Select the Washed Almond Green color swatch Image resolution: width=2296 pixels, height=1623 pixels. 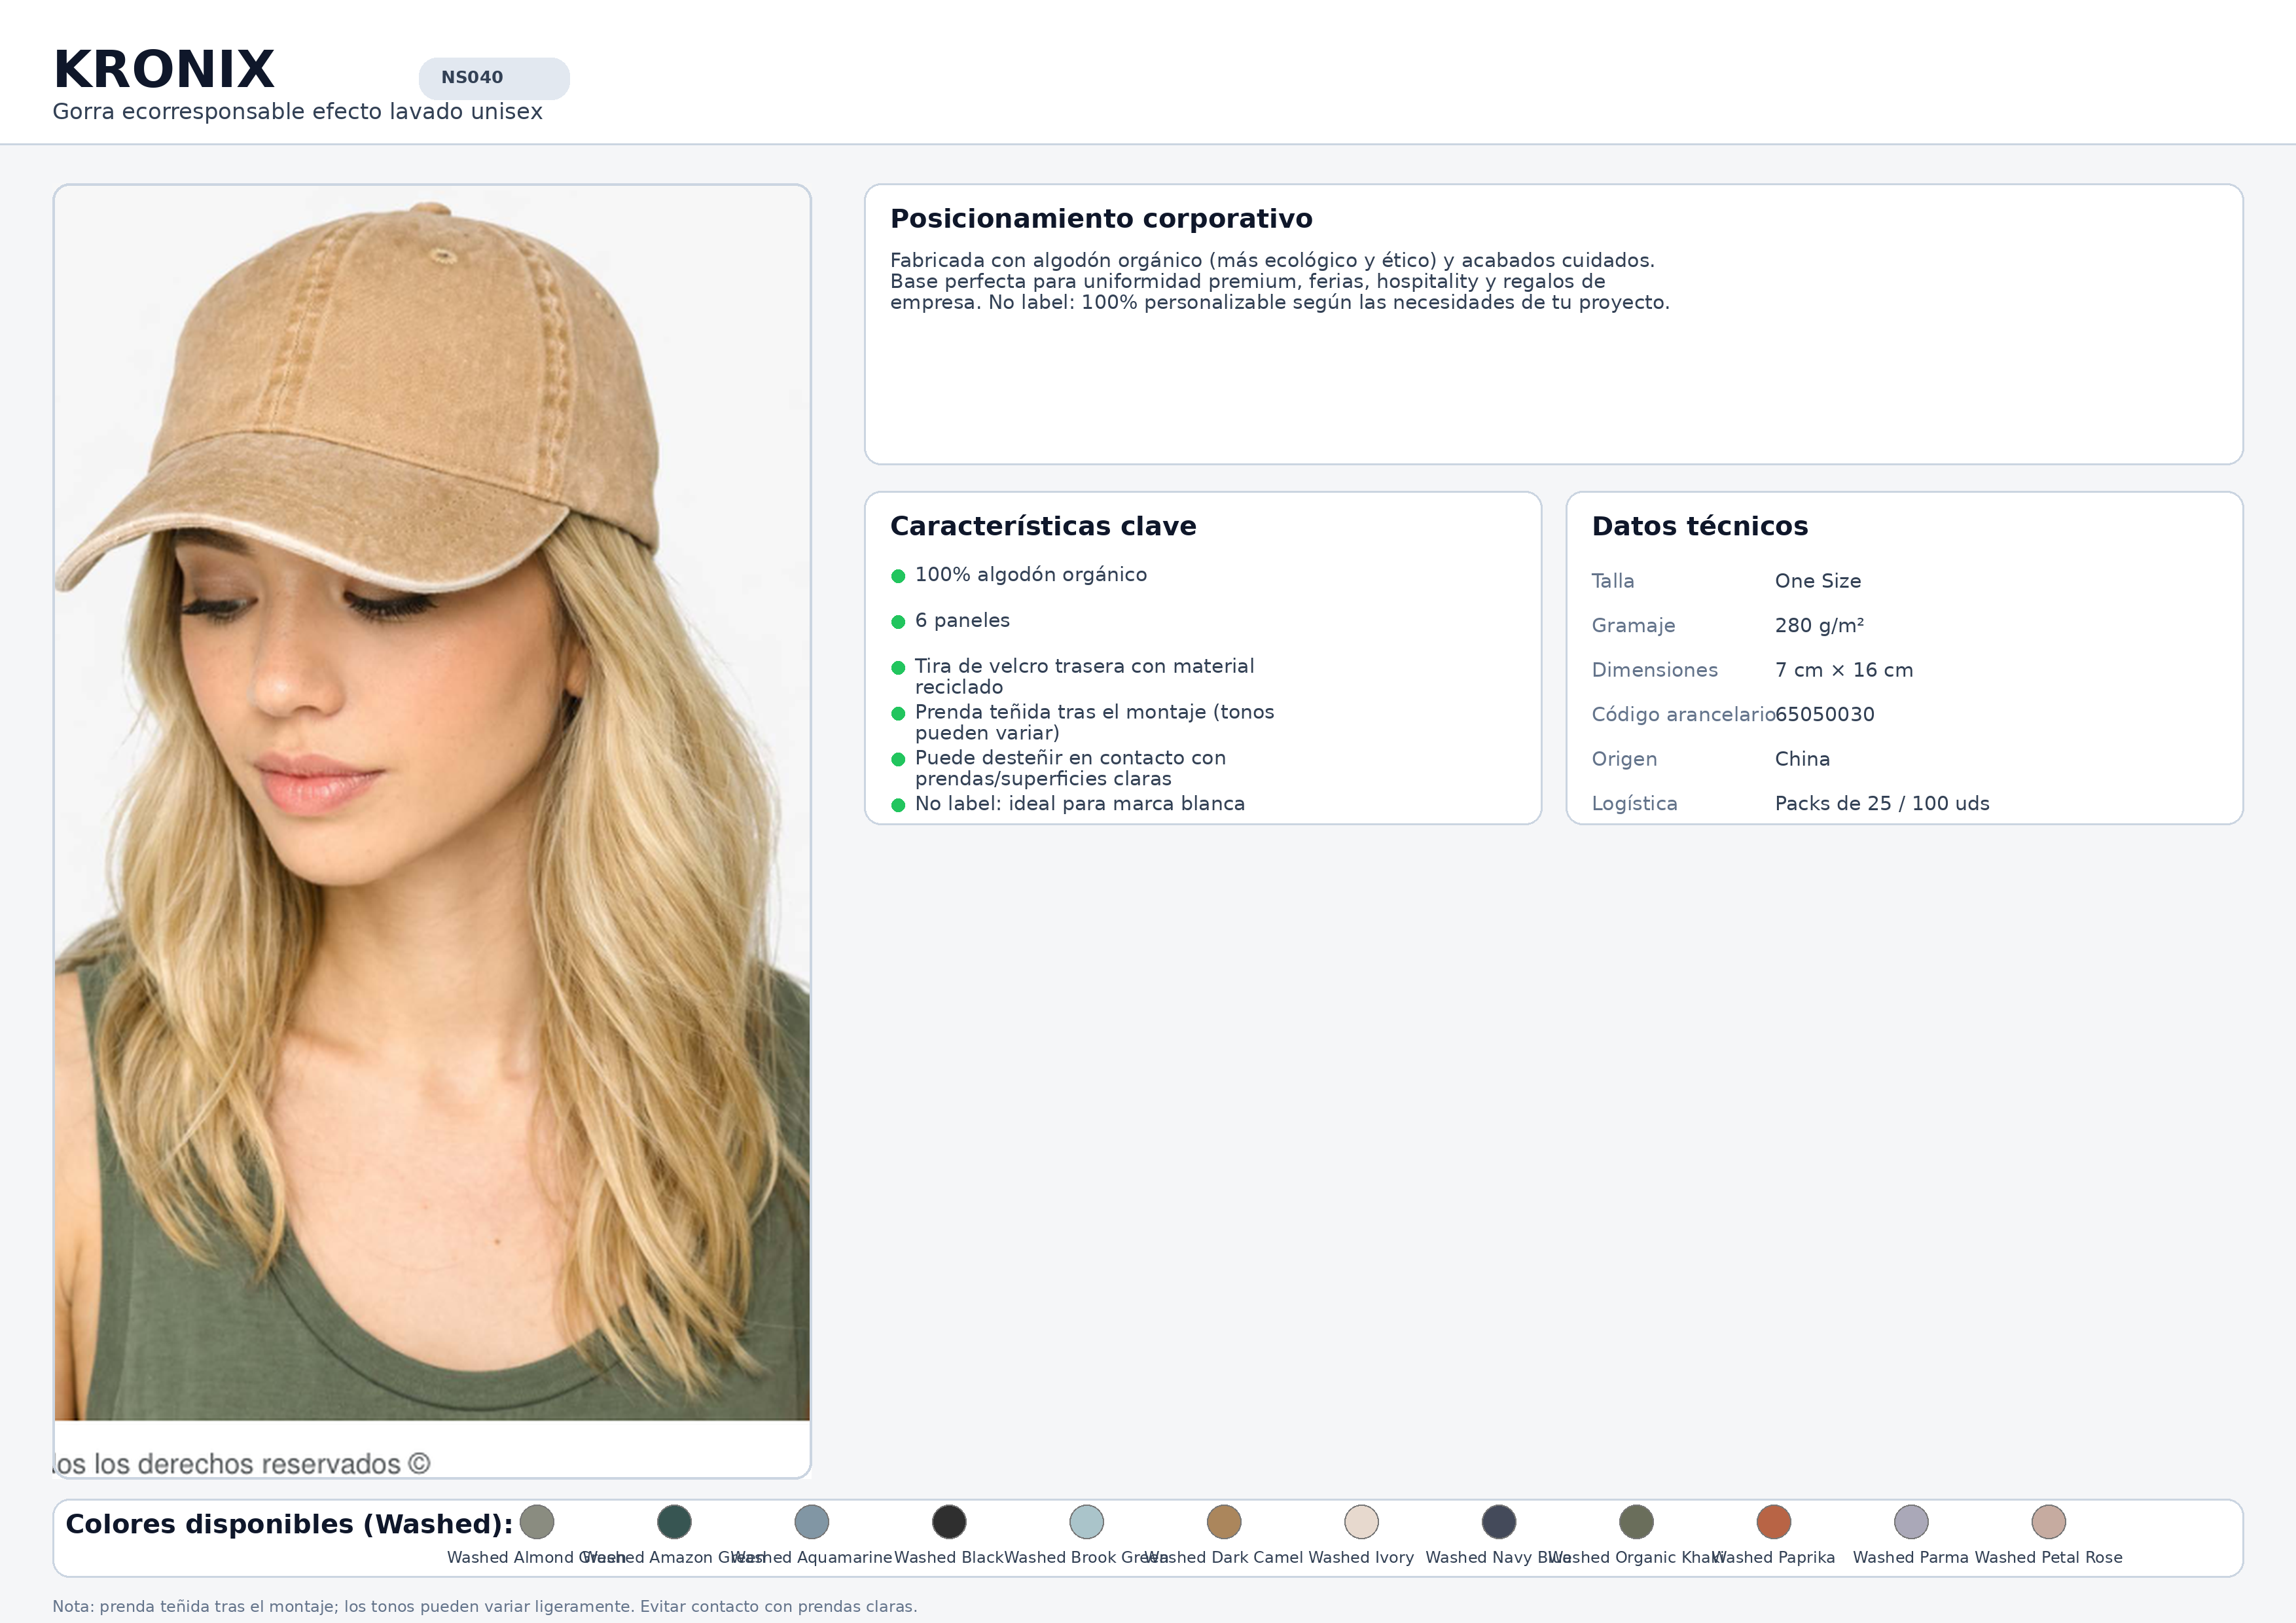point(537,1522)
